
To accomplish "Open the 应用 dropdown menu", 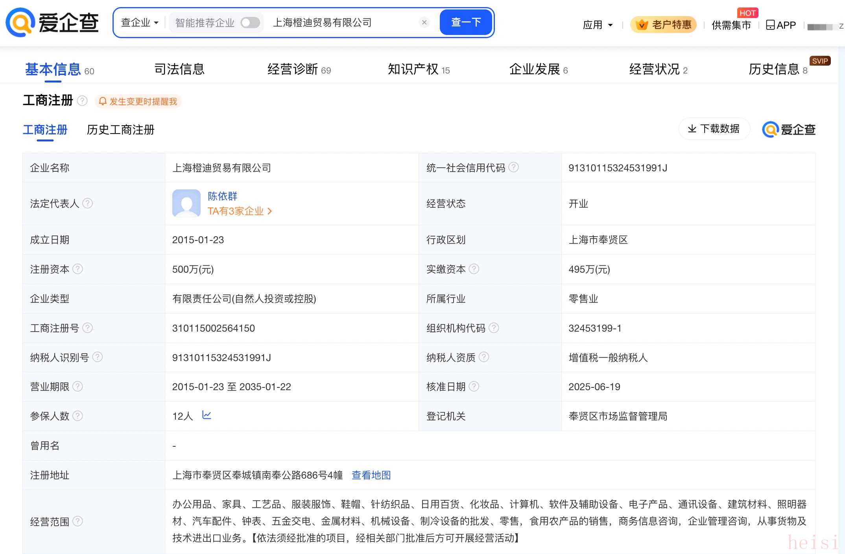I will [598, 25].
